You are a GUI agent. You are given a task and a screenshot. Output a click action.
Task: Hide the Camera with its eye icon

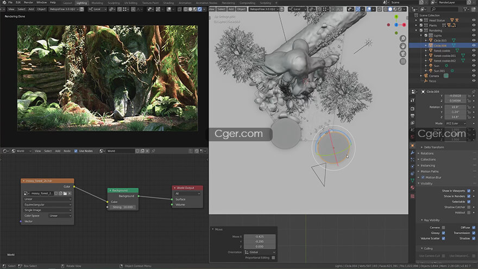[x=474, y=76]
